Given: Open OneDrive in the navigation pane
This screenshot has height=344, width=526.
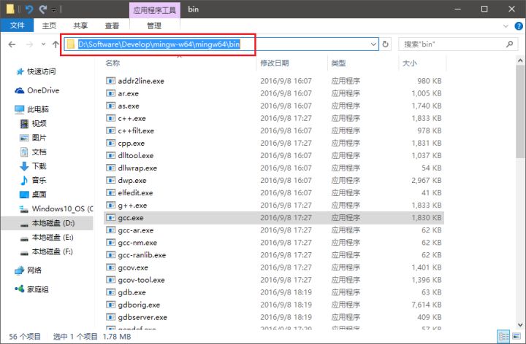Looking at the screenshot, I should tap(37, 90).
